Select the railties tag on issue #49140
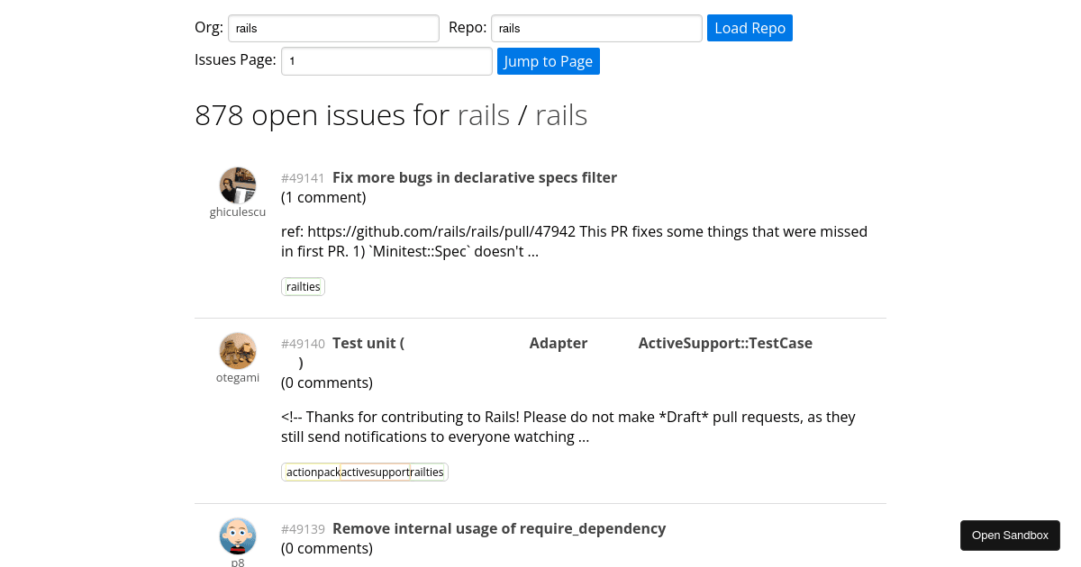1081x567 pixels. click(427, 472)
